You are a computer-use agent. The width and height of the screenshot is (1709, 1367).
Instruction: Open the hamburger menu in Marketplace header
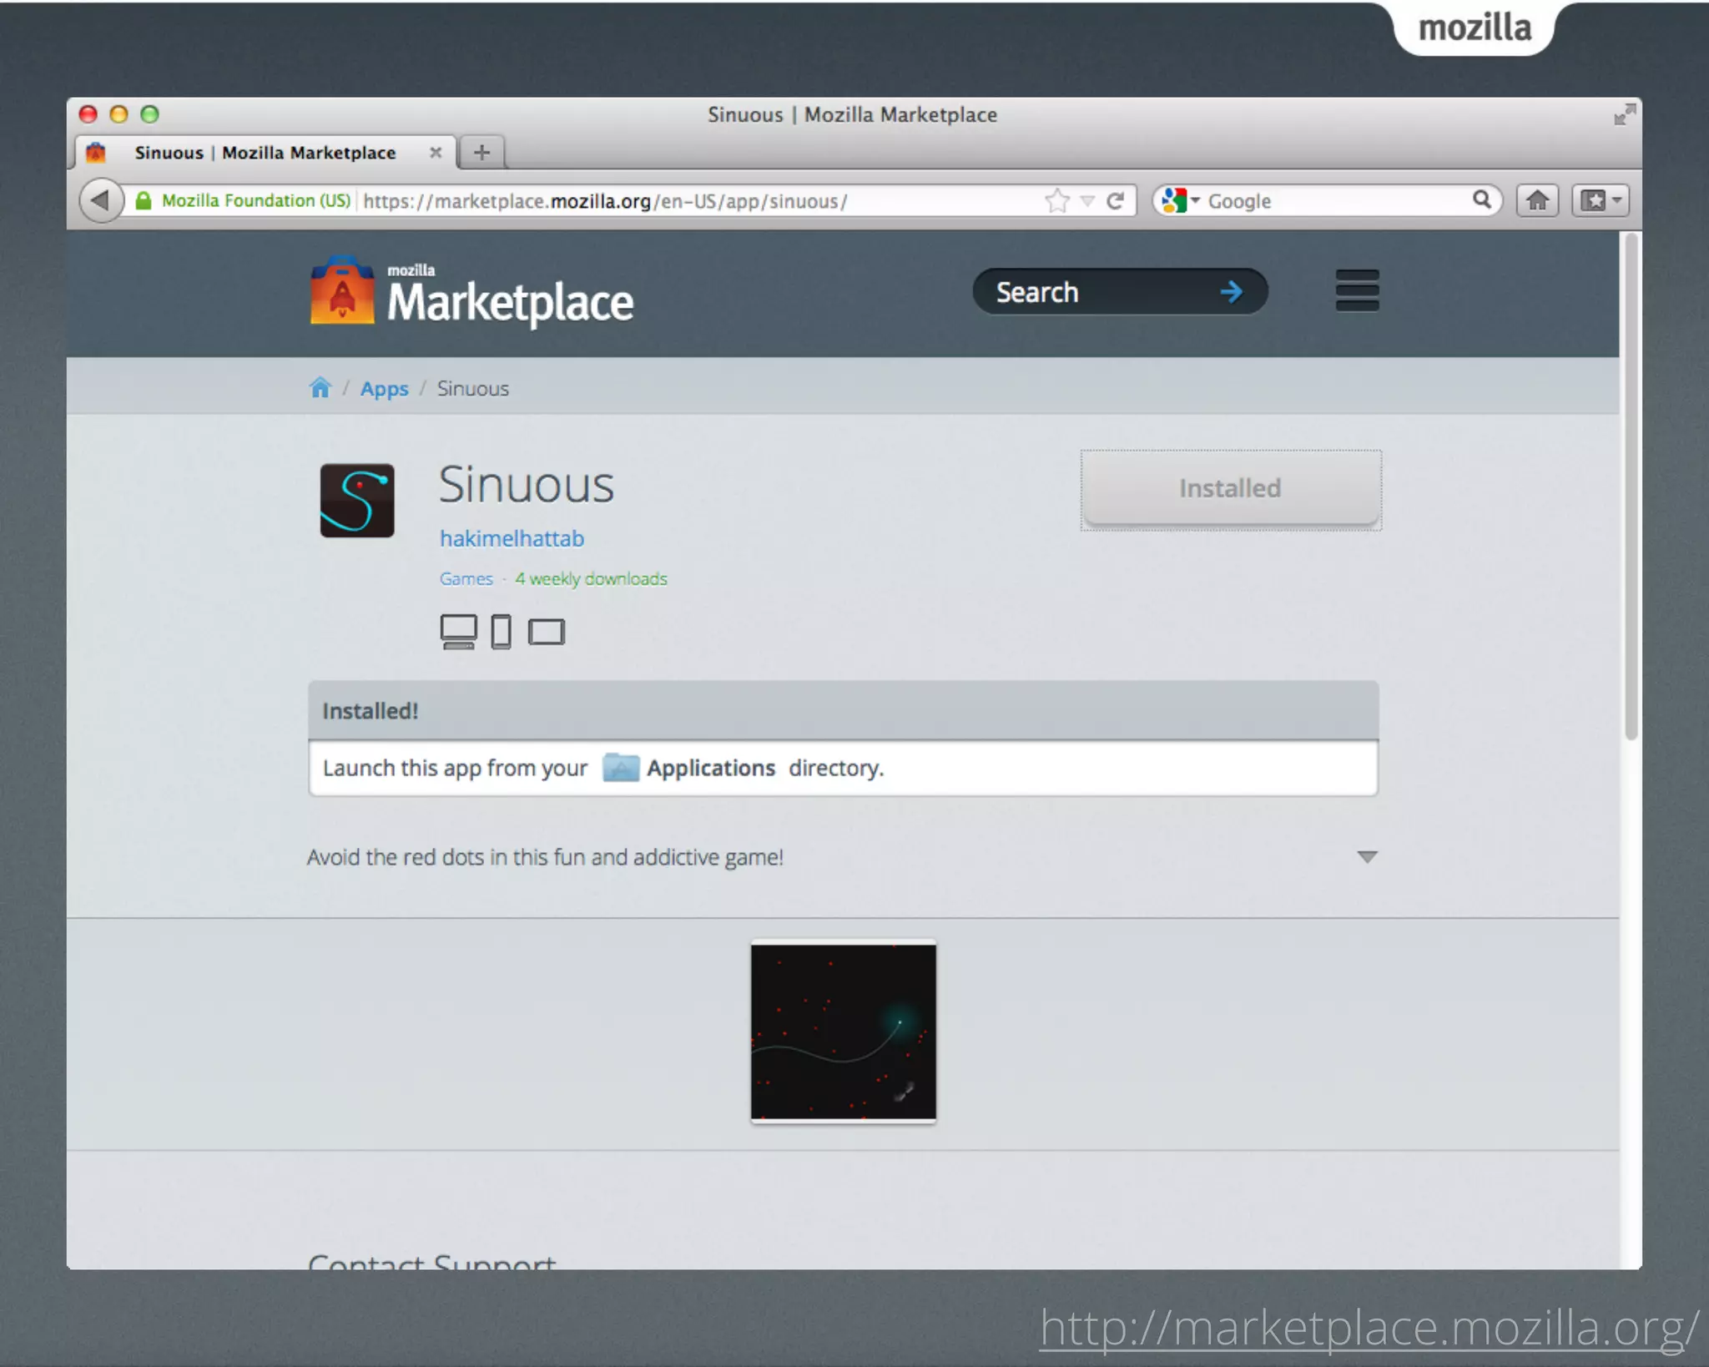(x=1357, y=290)
